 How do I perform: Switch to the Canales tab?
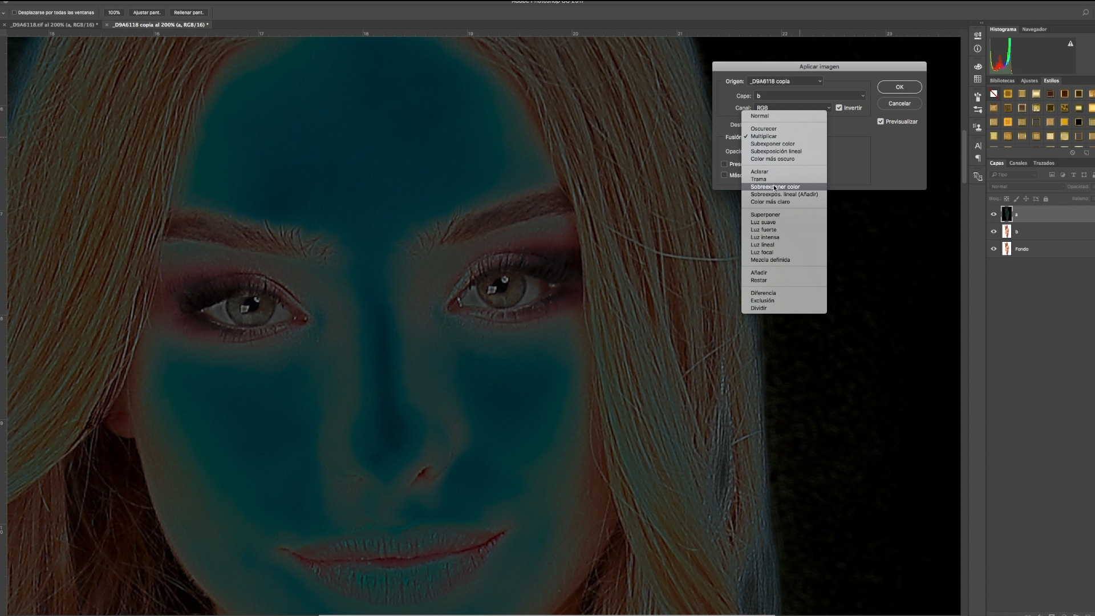(1018, 163)
